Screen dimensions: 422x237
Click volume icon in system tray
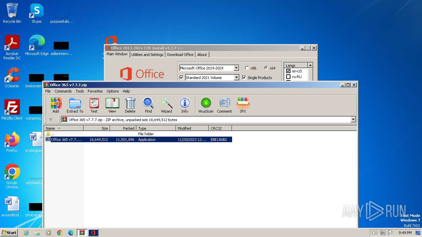375,233
